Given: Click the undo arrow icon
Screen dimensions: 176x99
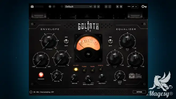Looking at the screenshot, I should point(50,7).
